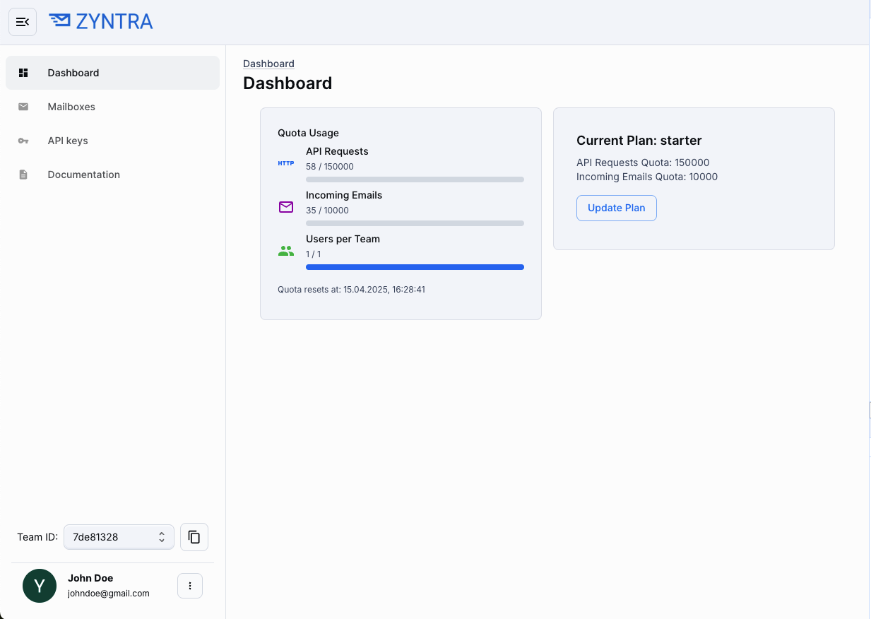Open the Documentation sidebar item

83,175
